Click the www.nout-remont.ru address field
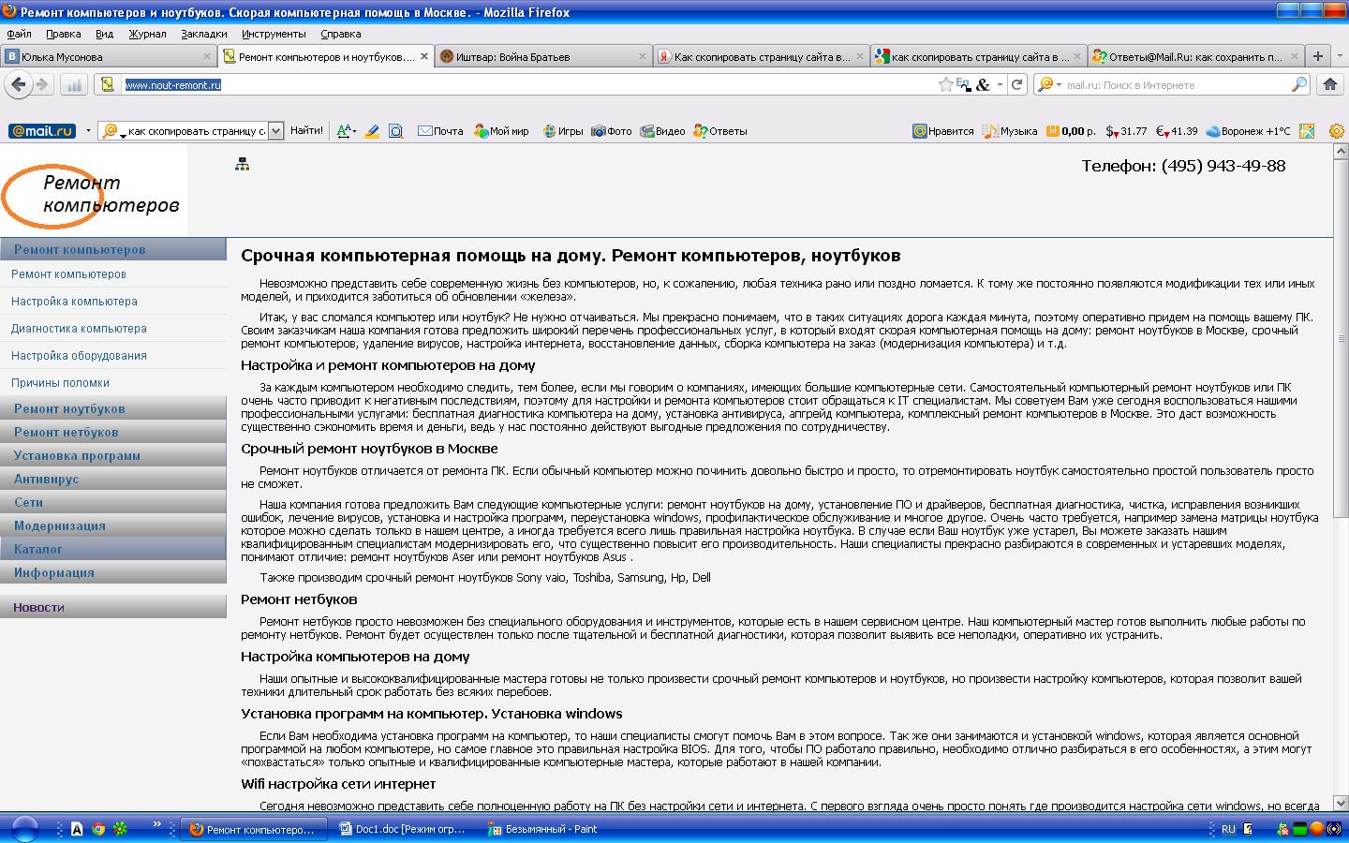The width and height of the screenshot is (1349, 843). [529, 84]
